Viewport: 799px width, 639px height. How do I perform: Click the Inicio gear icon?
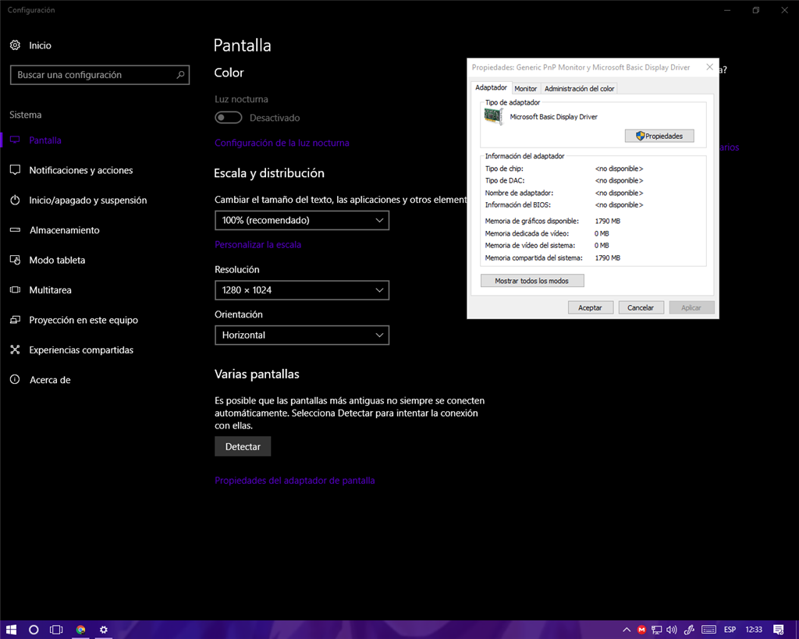[x=16, y=45]
